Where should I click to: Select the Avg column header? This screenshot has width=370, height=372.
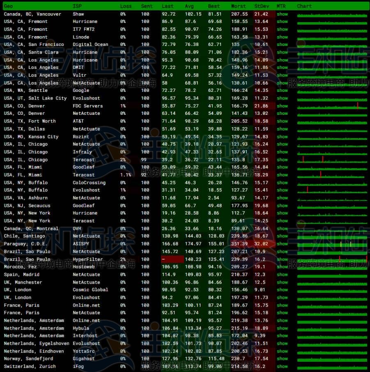coord(189,6)
